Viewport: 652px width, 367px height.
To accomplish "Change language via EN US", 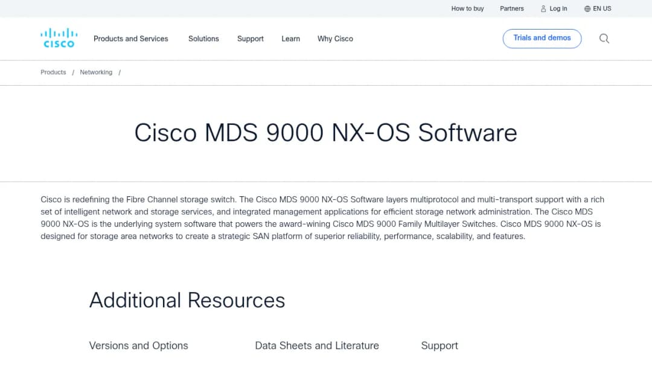I will pyautogui.click(x=602, y=8).
